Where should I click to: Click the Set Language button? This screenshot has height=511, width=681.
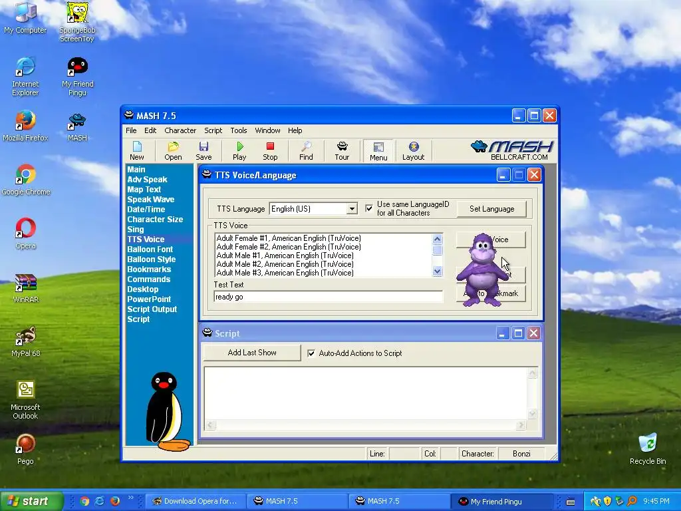click(491, 209)
